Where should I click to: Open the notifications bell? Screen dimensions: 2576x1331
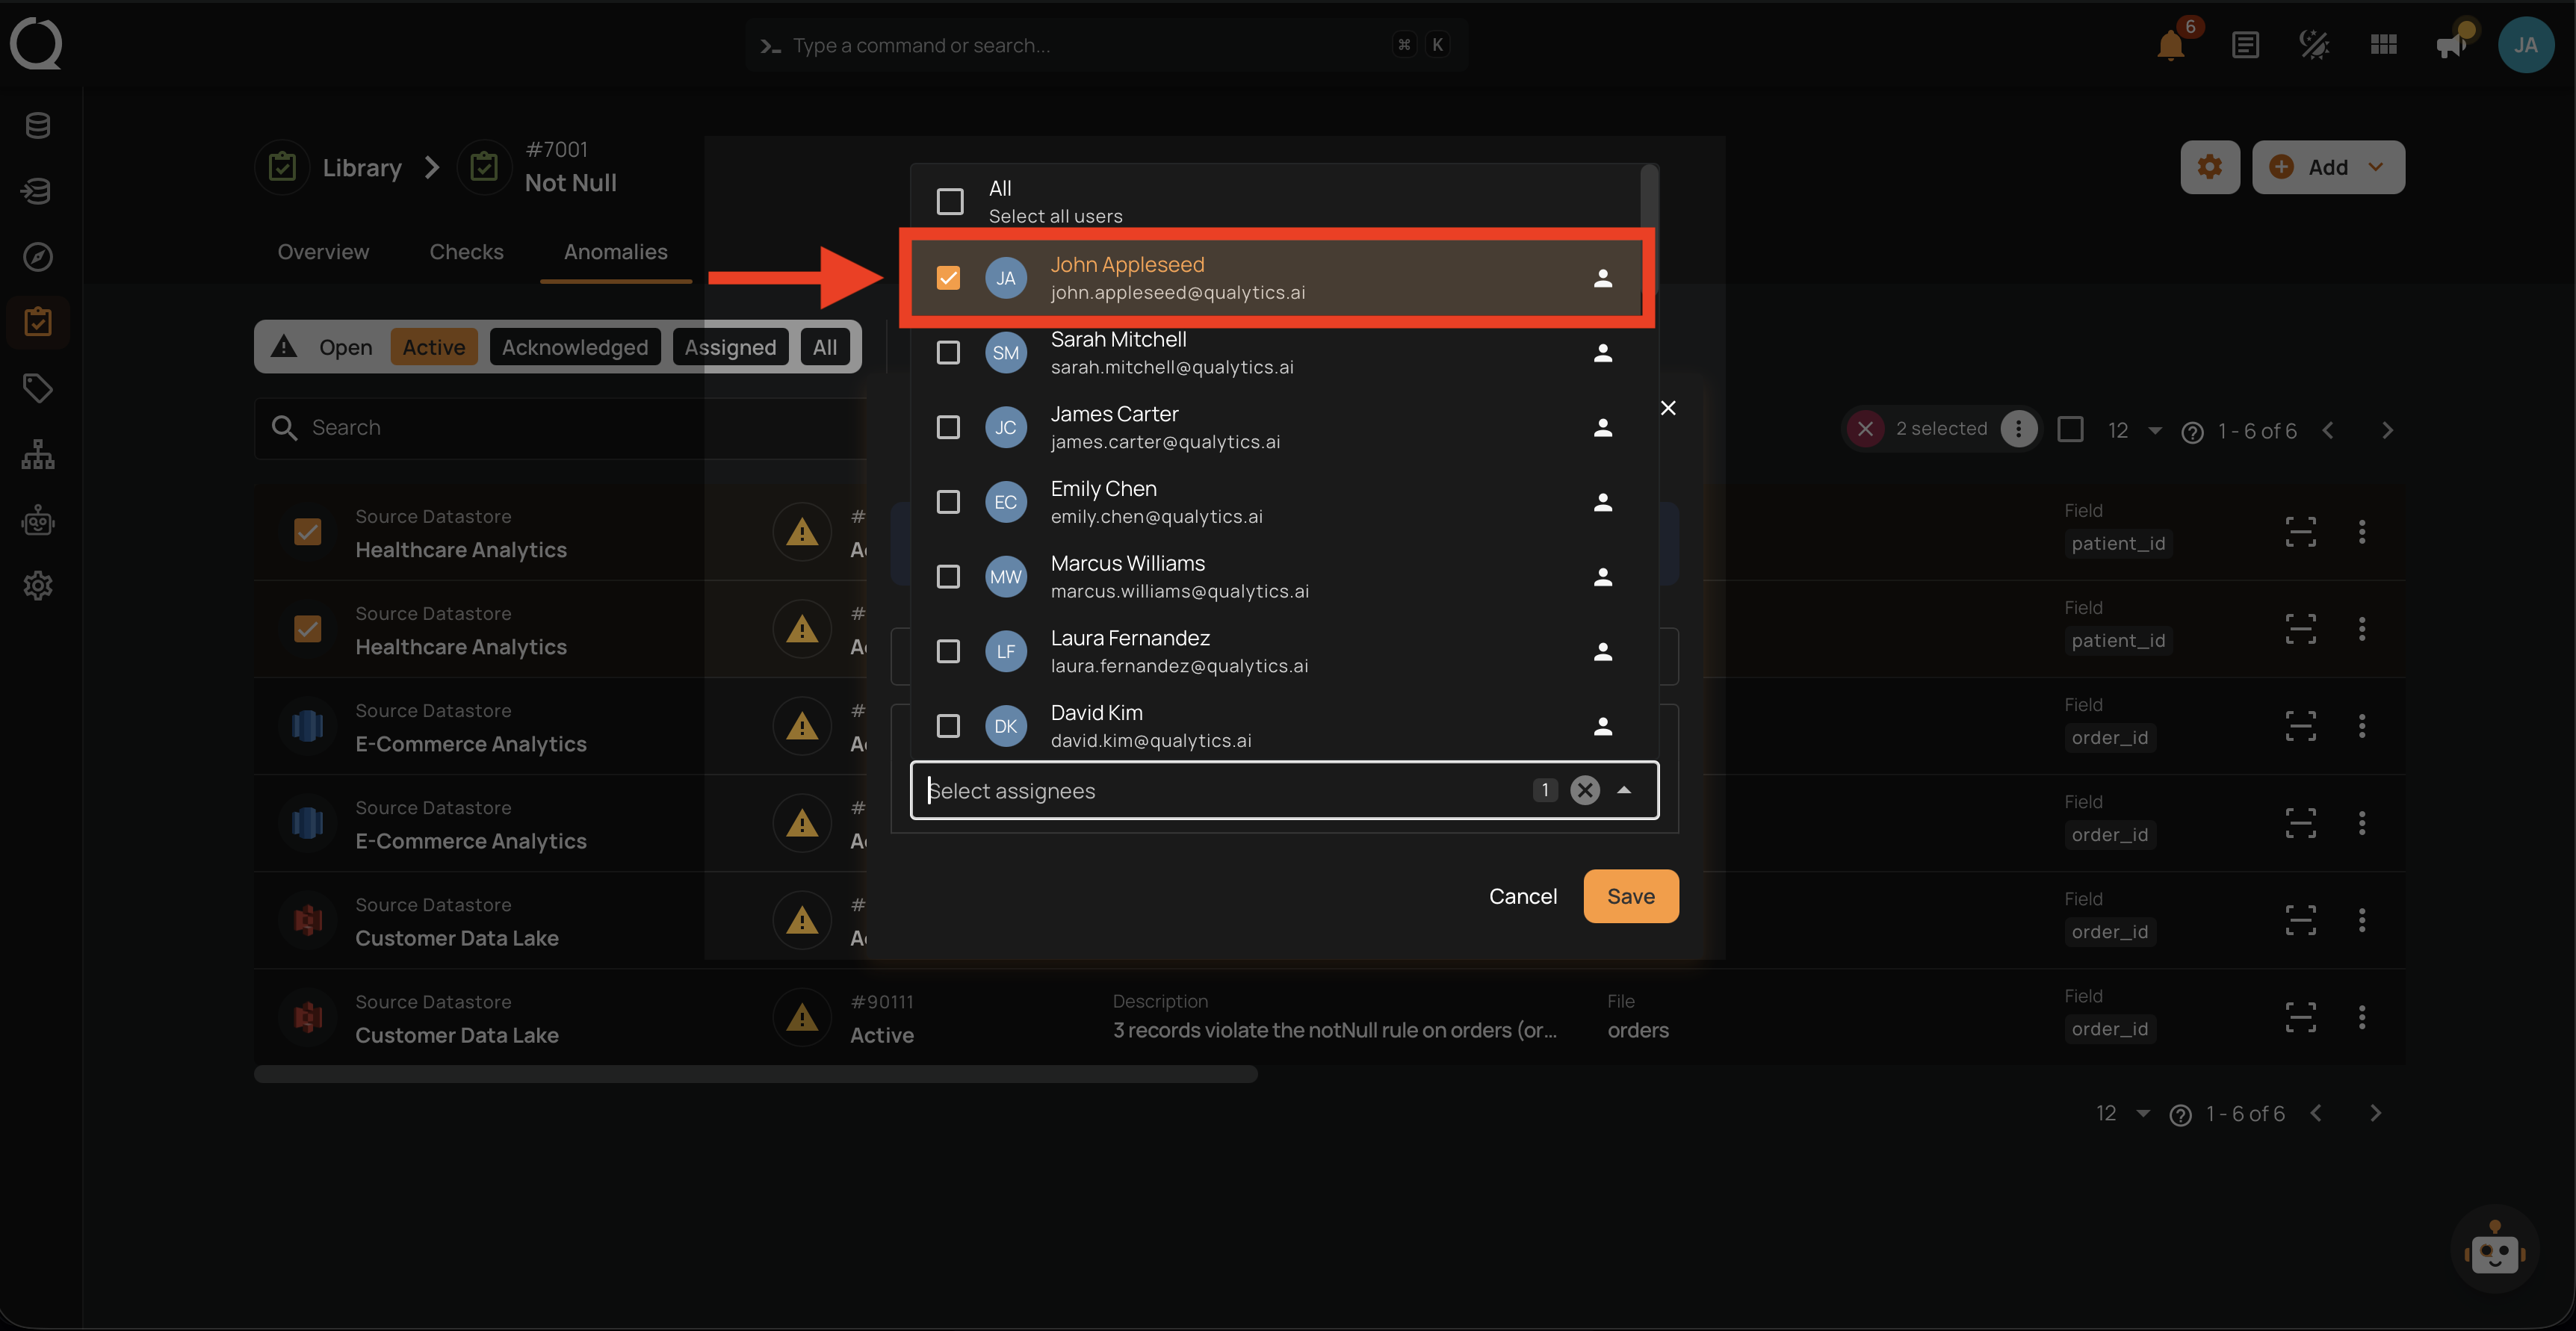click(x=2170, y=45)
